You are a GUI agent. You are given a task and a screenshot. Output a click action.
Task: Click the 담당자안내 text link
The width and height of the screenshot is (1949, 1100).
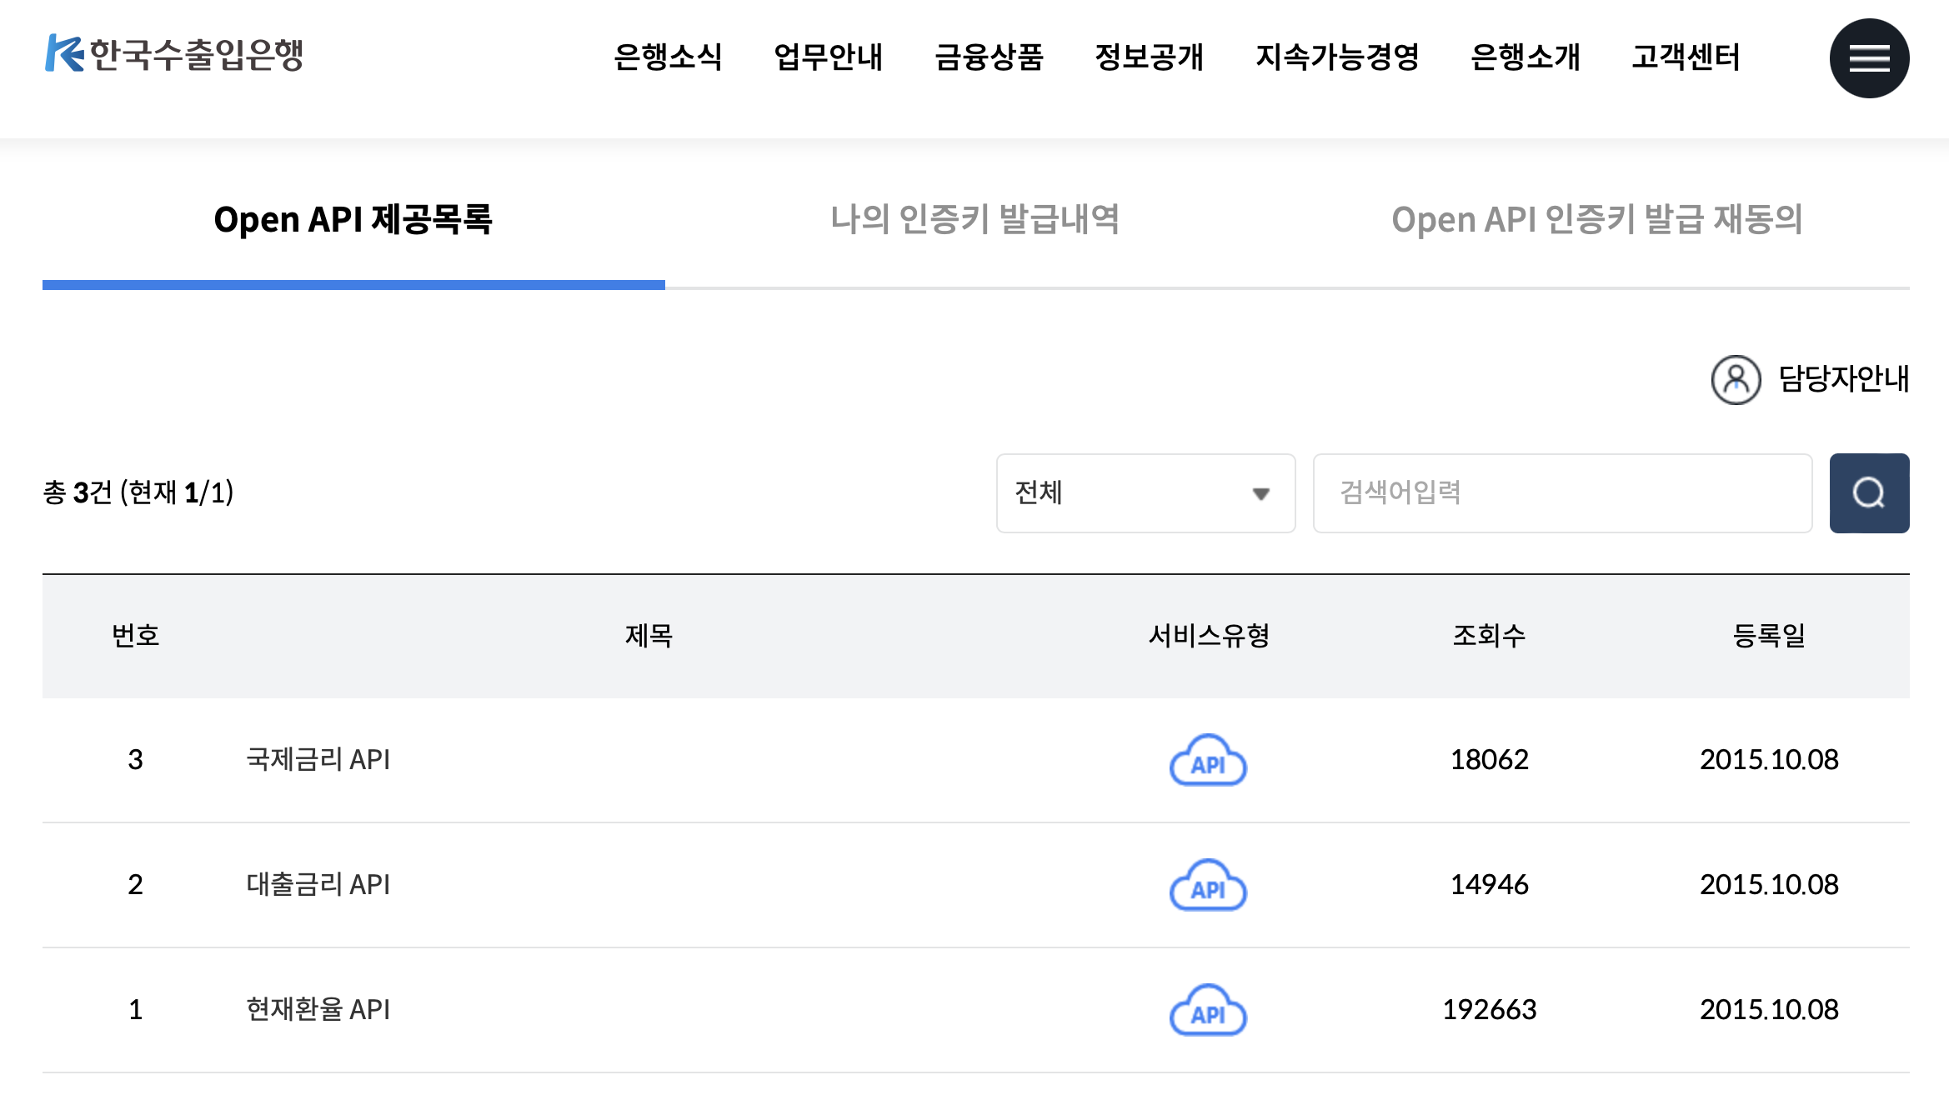point(1843,379)
